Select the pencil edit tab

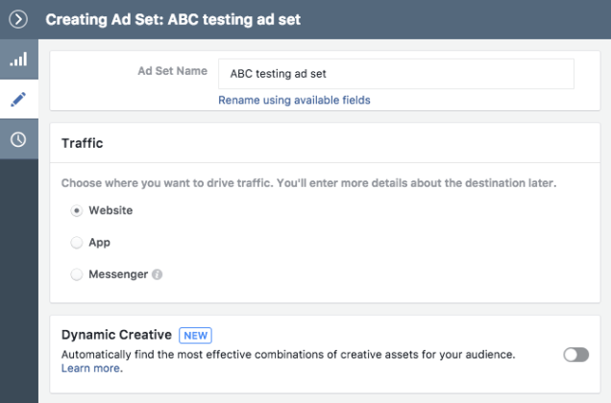click(x=18, y=99)
